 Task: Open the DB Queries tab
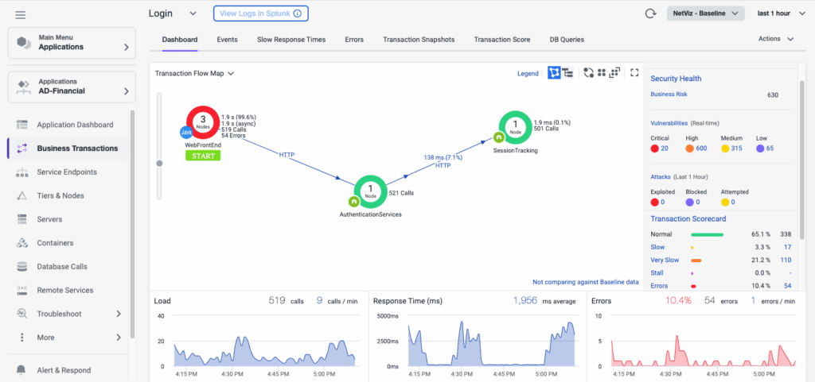pyautogui.click(x=567, y=40)
